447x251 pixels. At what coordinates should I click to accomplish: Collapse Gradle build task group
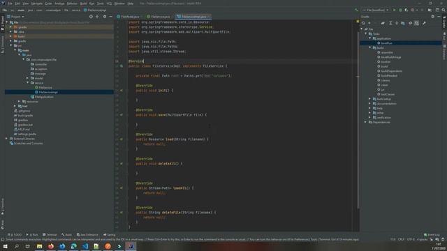point(370,48)
